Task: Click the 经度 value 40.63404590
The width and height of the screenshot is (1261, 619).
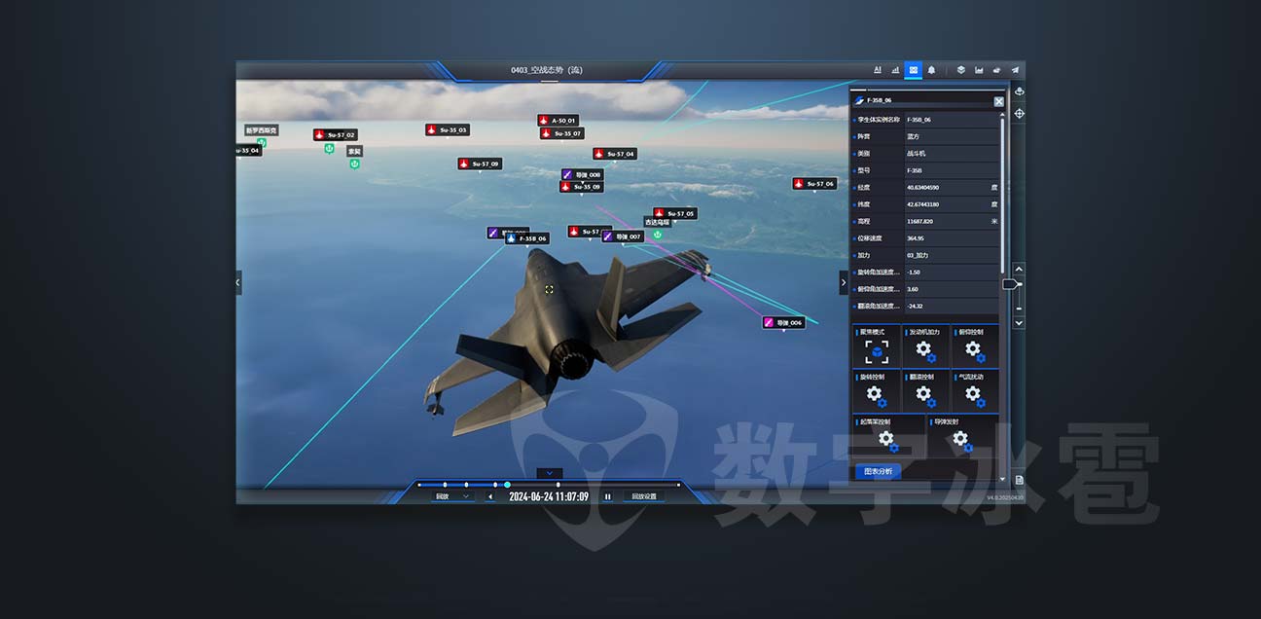Action: coord(922,188)
